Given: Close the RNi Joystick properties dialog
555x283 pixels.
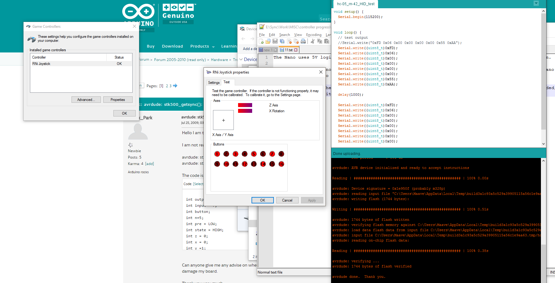Looking at the screenshot, I should [321, 72].
